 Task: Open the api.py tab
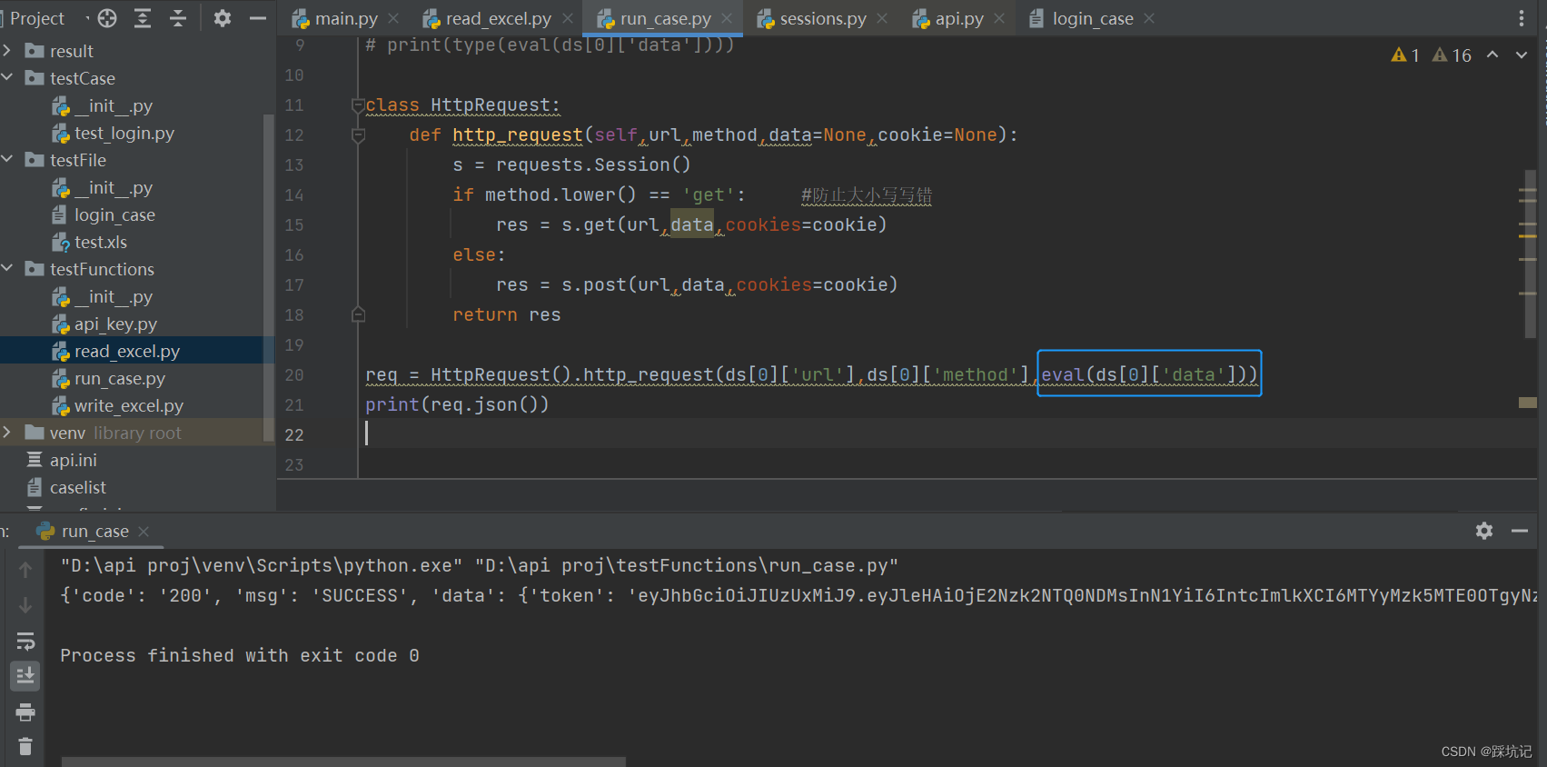(959, 18)
